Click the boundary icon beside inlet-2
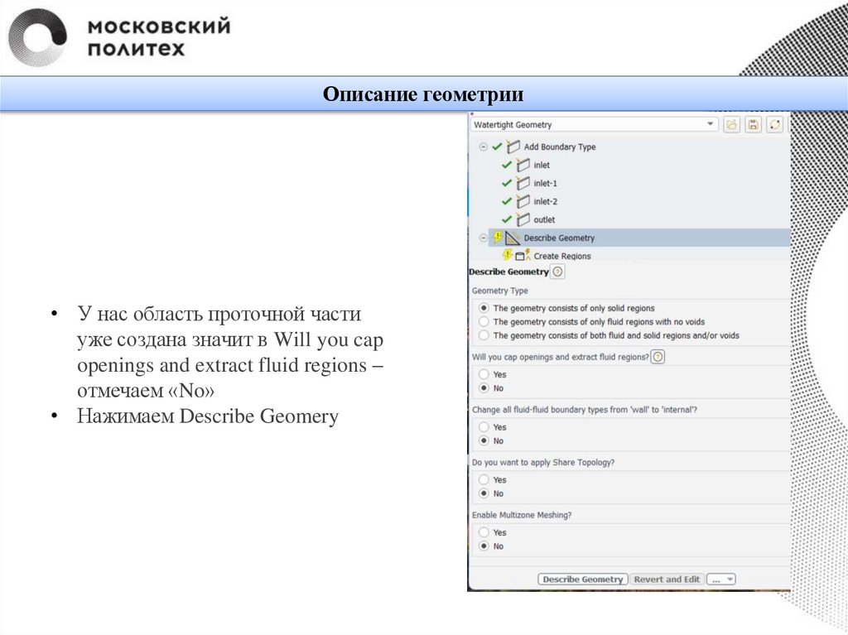The width and height of the screenshot is (848, 635). pos(523,201)
